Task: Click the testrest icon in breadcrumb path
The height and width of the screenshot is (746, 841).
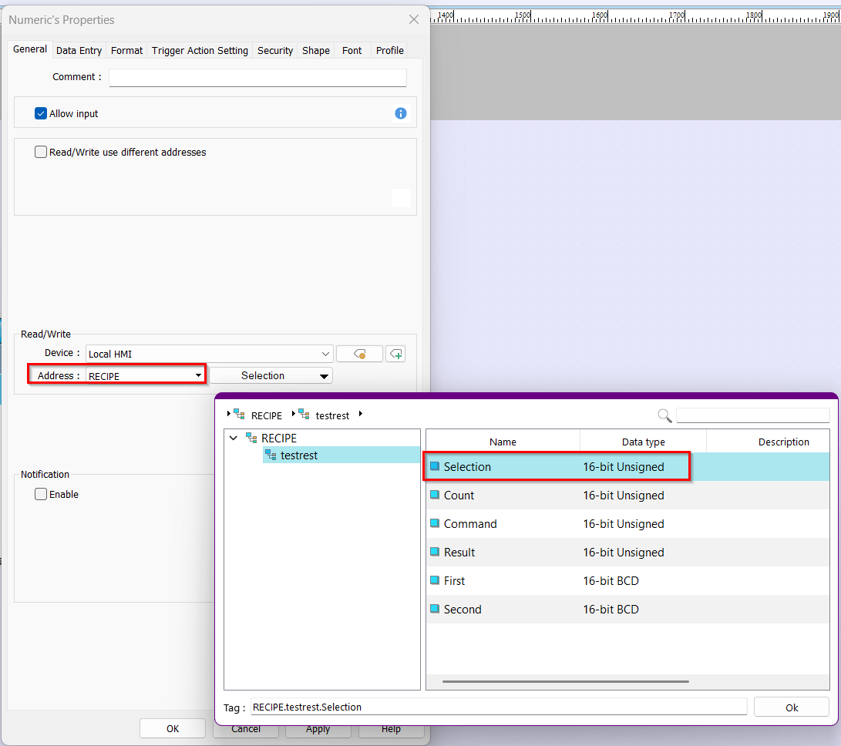Action: pos(304,415)
